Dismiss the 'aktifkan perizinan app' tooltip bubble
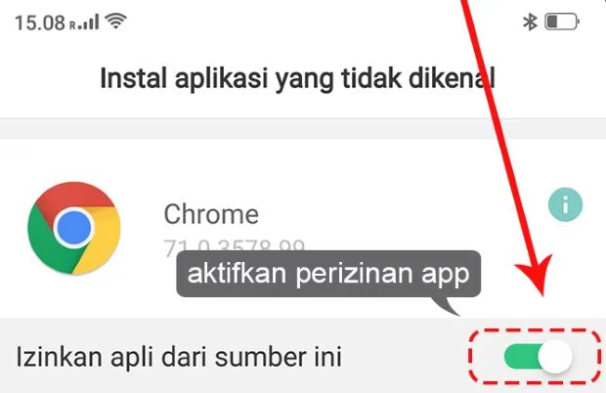Image resolution: width=606 pixels, height=393 pixels. 328,274
